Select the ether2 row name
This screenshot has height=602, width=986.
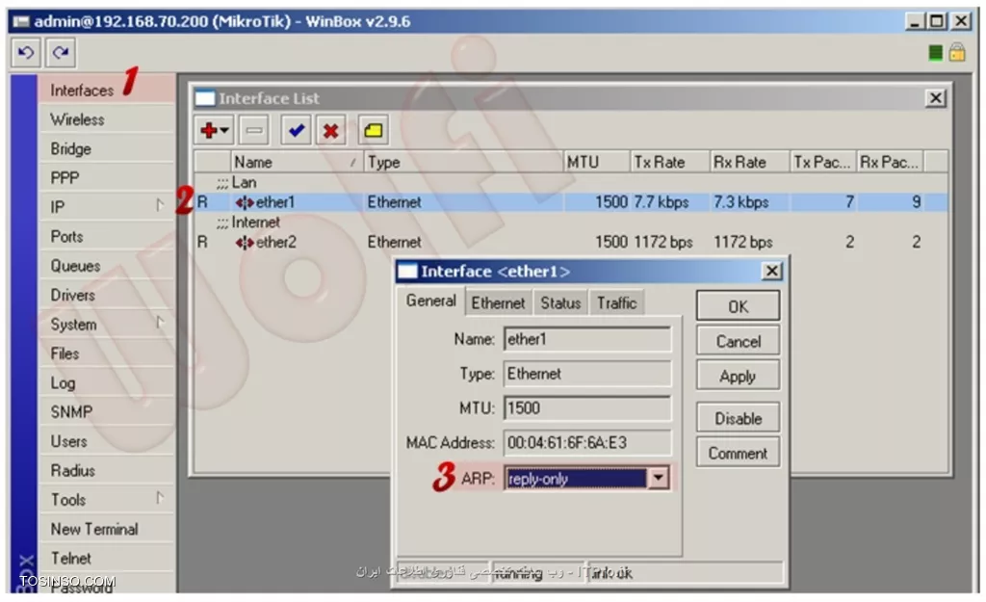pyautogui.click(x=276, y=242)
